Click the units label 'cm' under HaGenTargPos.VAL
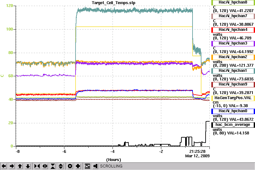 [x=216, y=102]
